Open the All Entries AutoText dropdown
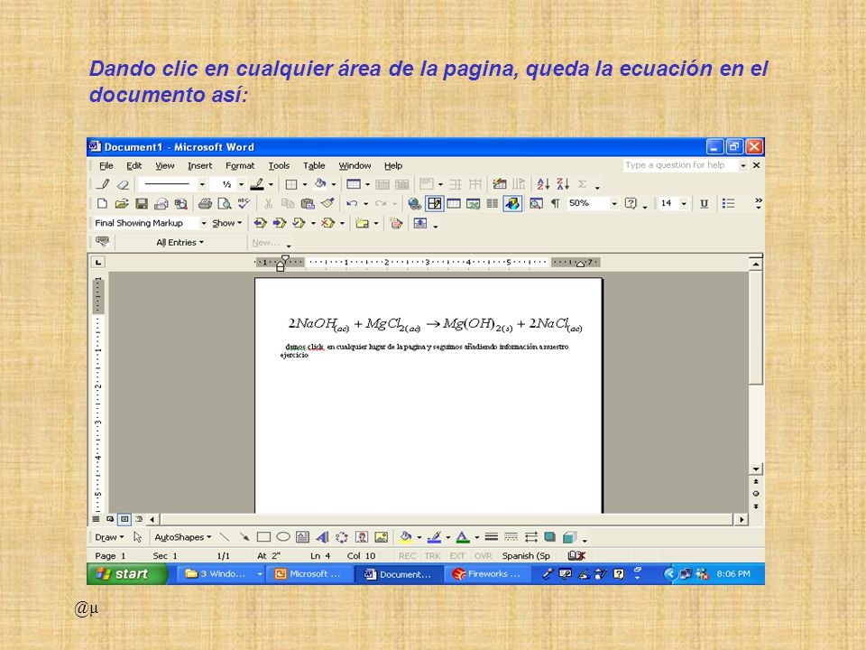The width and height of the screenshot is (866, 650). click(x=180, y=243)
